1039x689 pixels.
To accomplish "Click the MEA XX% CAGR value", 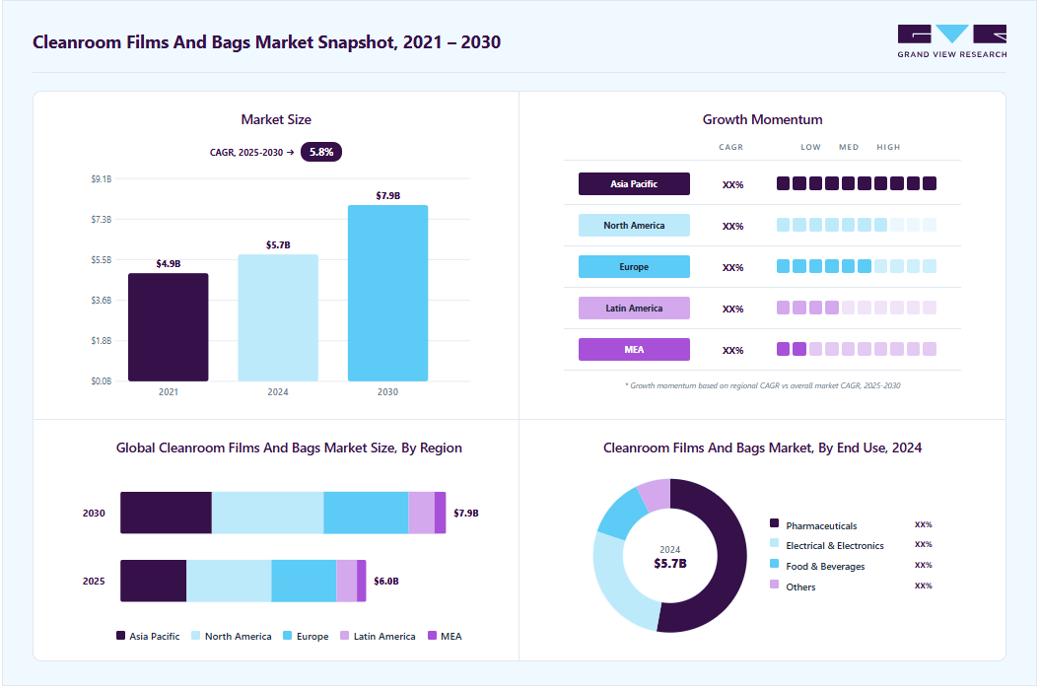I will click(732, 350).
